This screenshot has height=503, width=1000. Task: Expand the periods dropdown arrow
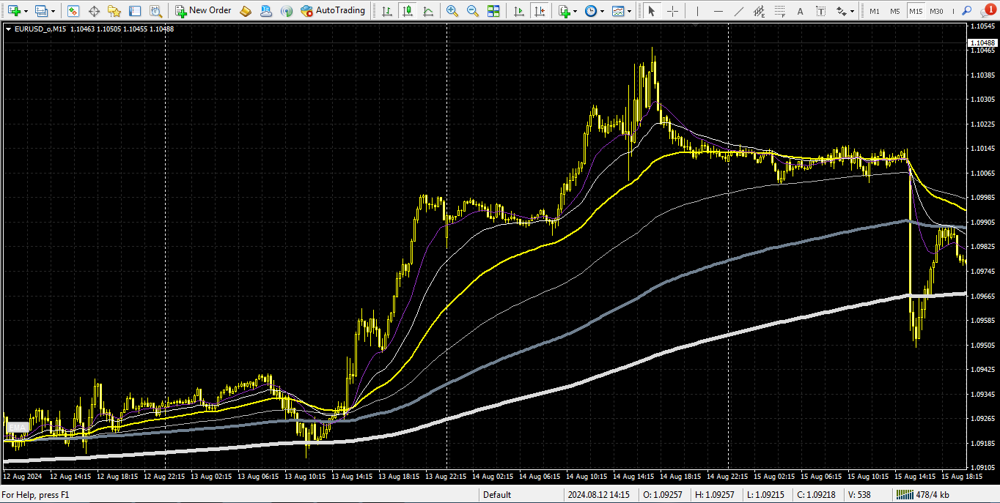pyautogui.click(x=603, y=11)
